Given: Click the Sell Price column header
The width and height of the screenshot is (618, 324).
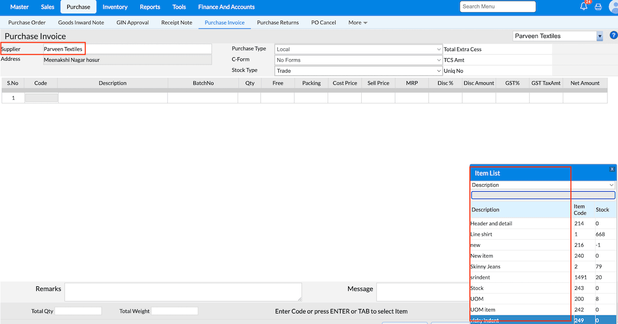Looking at the screenshot, I should click(x=378, y=83).
